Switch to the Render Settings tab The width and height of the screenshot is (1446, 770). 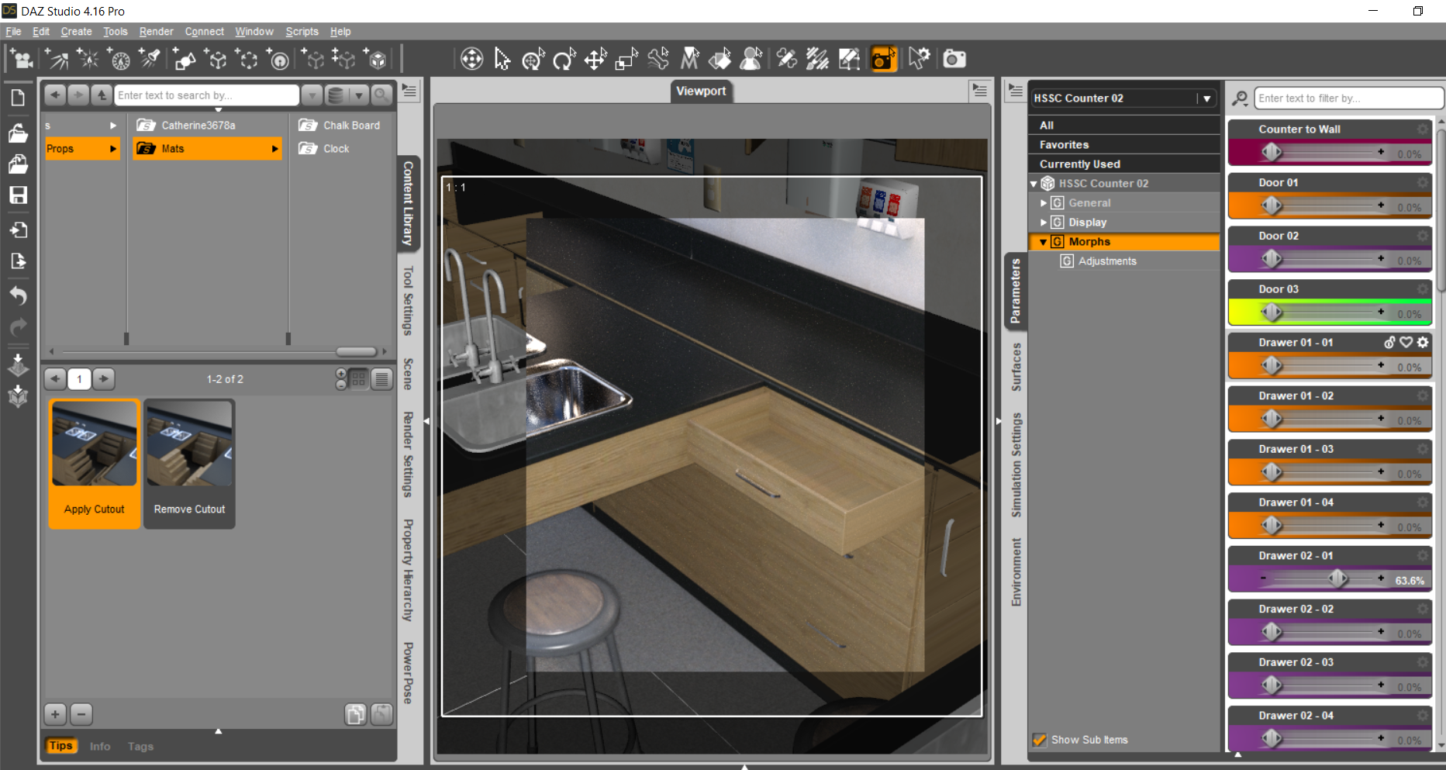click(408, 454)
